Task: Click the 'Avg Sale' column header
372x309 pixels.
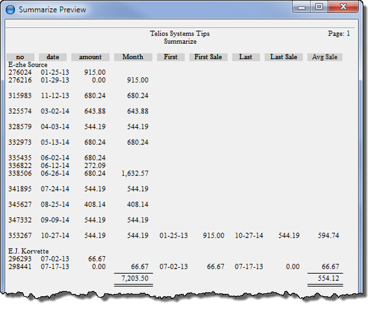Action: 324,57
